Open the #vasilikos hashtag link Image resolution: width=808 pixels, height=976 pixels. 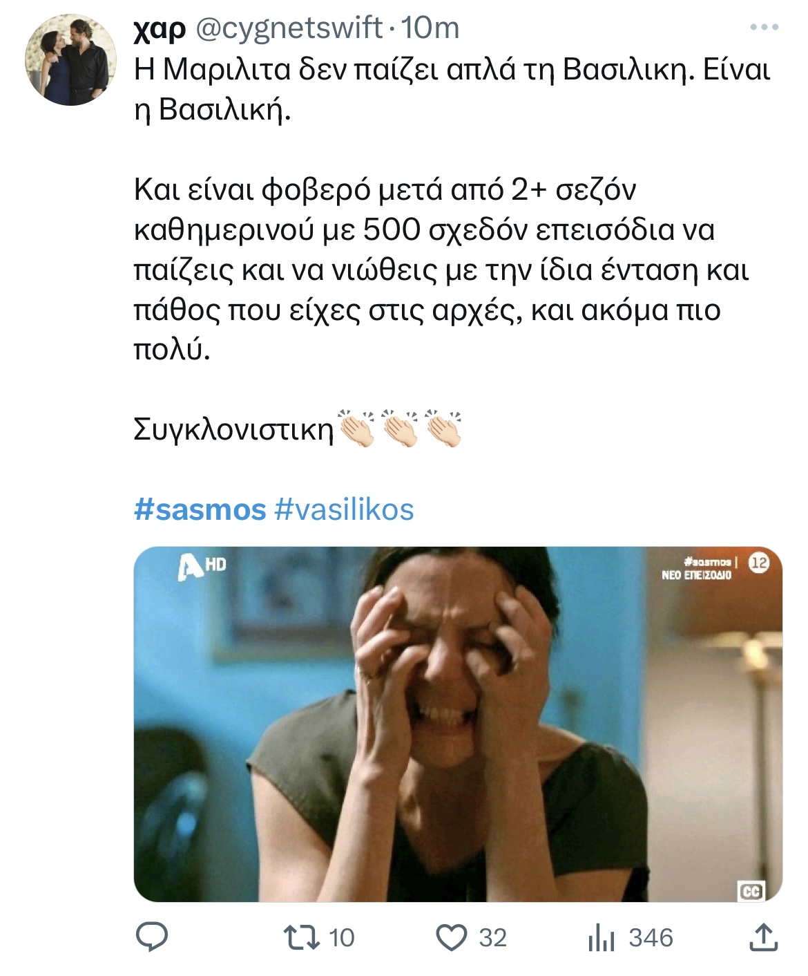[x=344, y=510]
